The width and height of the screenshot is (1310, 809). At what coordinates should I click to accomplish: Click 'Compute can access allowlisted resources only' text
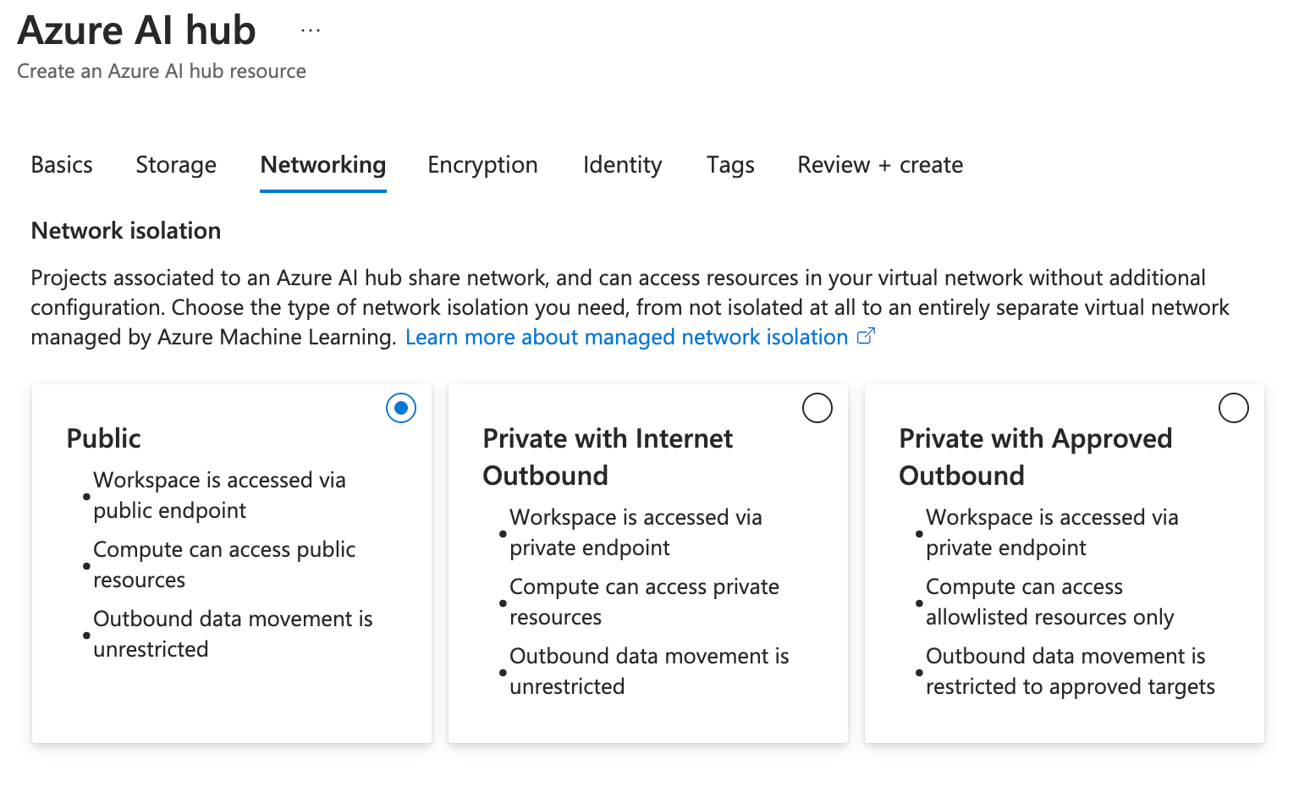click(x=1049, y=602)
